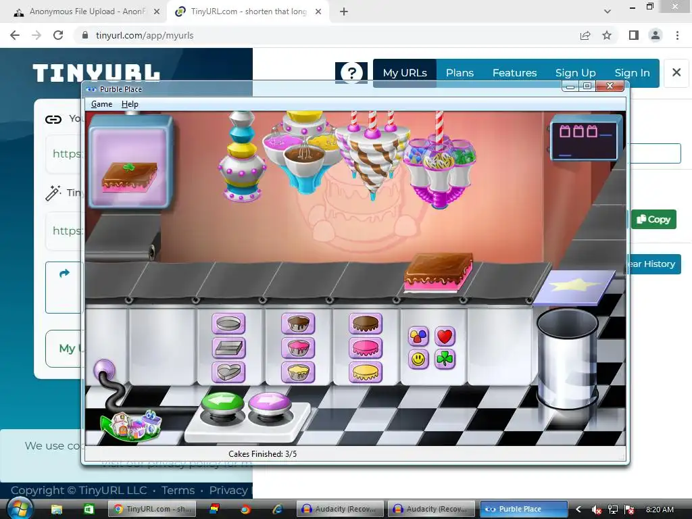
Task: Add the colored balls decoration
Action: (418, 337)
